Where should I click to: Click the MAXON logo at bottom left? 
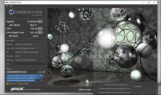17,89
